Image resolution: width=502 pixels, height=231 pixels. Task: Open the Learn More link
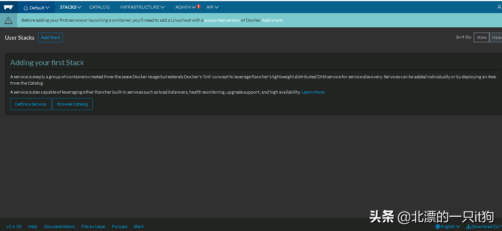tap(313, 92)
